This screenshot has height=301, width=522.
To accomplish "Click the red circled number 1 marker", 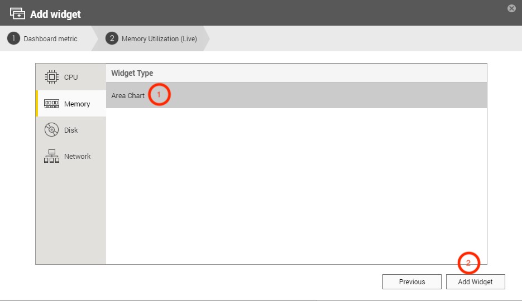I will coord(159,95).
